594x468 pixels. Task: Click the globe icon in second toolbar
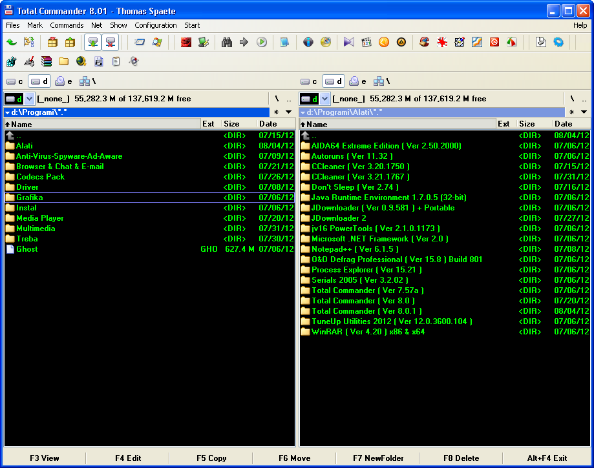(x=81, y=61)
